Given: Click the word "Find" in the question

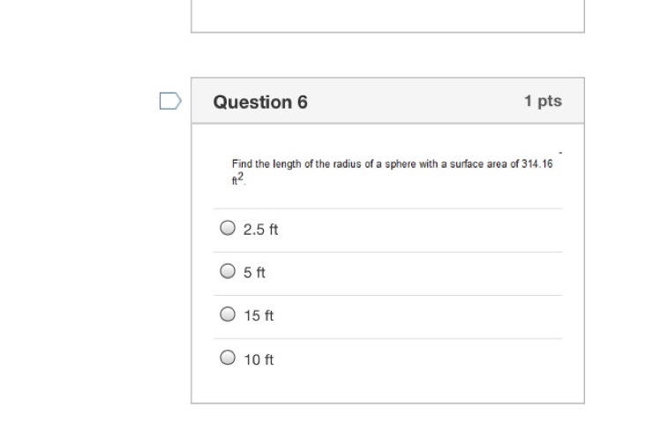Looking at the screenshot, I should (x=242, y=164).
